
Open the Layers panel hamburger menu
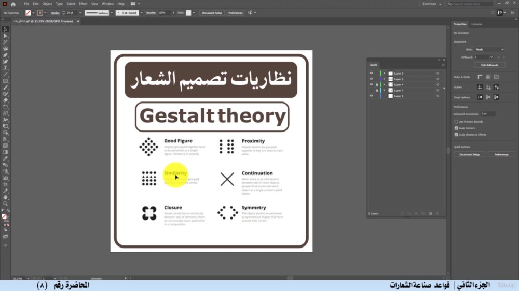(x=443, y=65)
